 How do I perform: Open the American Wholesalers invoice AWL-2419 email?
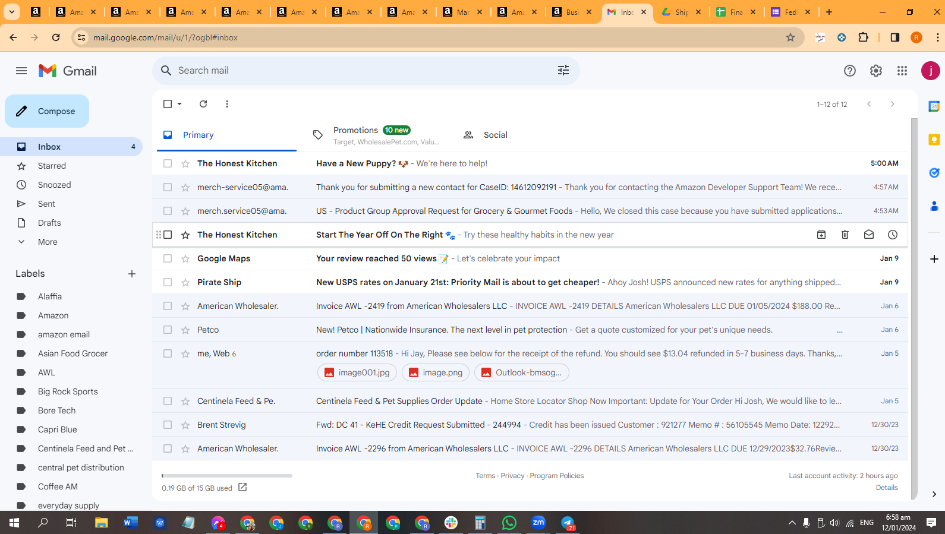(530, 306)
